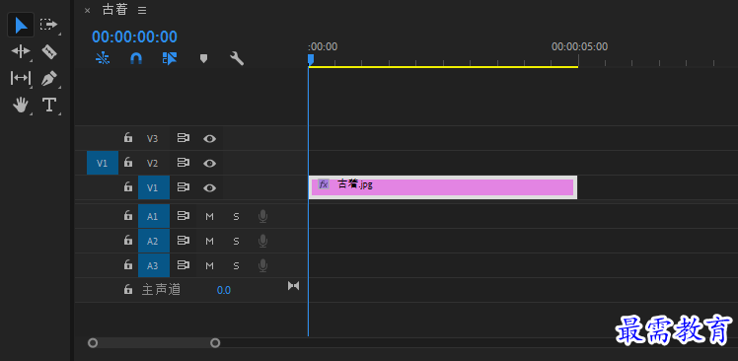The image size is (738, 361).
Task: Toggle lock on track A1
Action: pos(127,216)
